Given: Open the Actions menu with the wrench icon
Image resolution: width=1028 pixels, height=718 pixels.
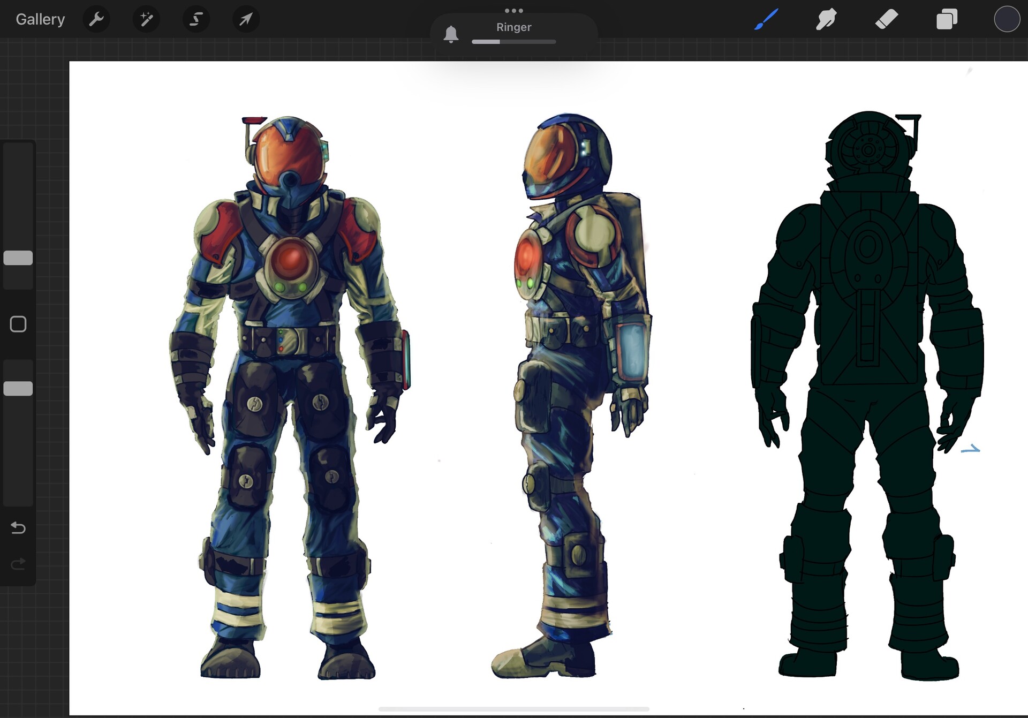Looking at the screenshot, I should pyautogui.click(x=97, y=19).
